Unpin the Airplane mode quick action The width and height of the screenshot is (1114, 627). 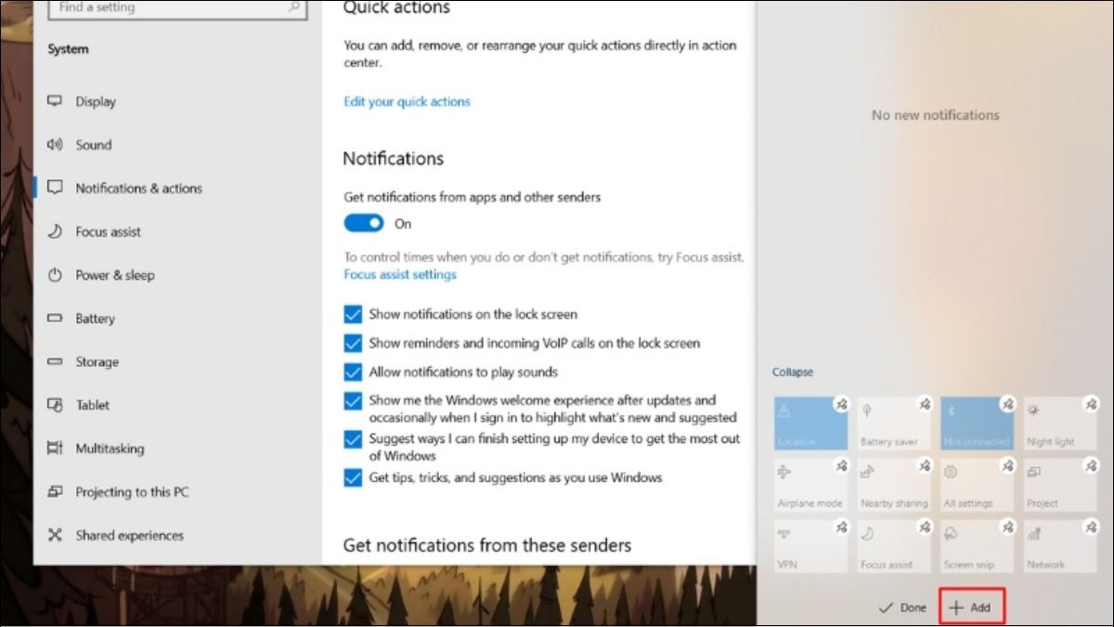[841, 465]
